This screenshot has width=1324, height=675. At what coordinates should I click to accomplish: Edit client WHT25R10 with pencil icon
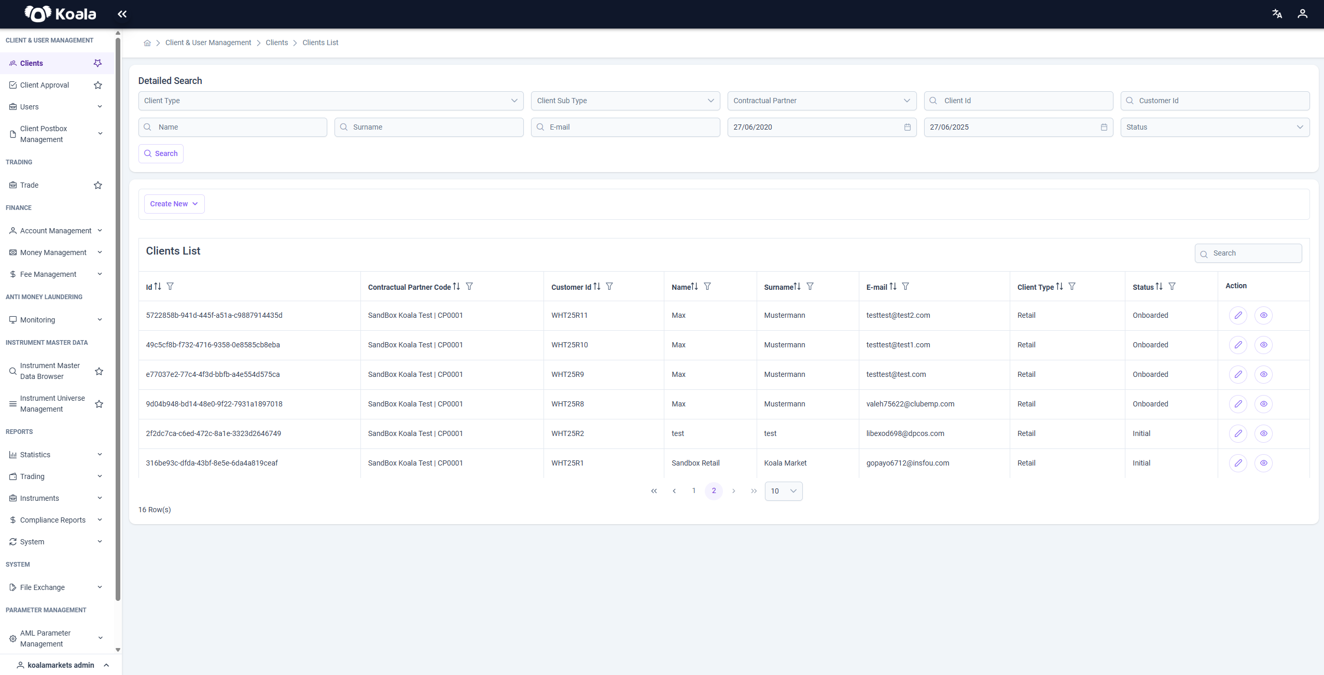coord(1238,345)
